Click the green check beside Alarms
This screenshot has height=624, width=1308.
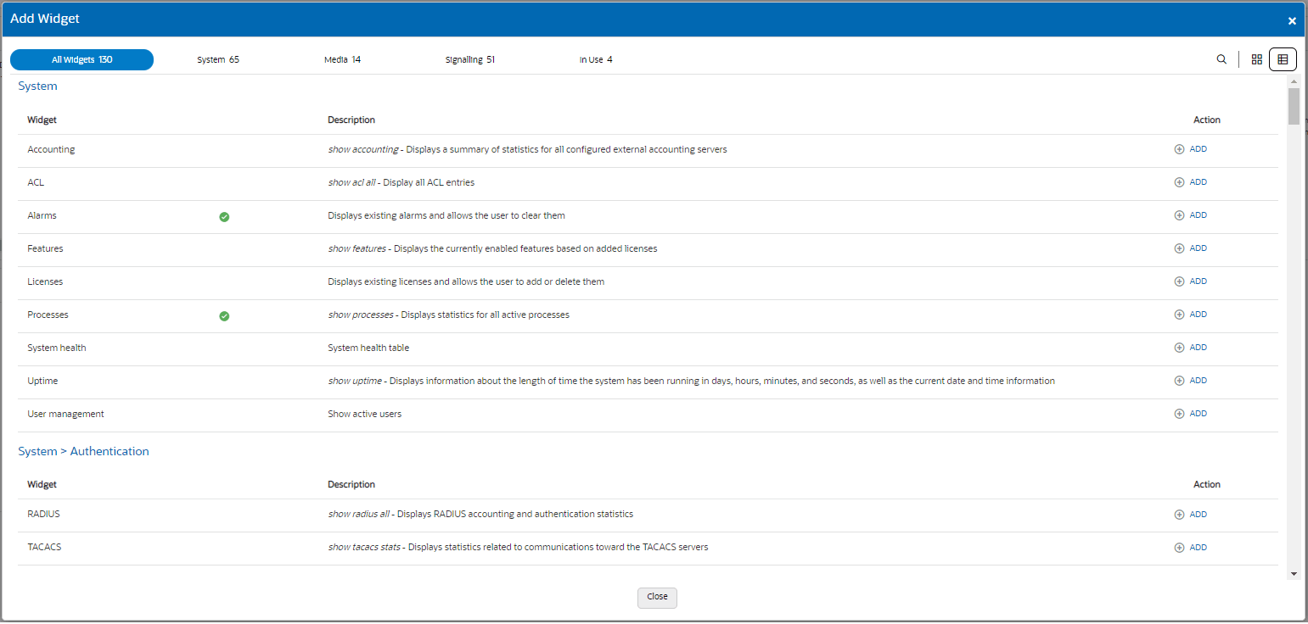(x=224, y=217)
